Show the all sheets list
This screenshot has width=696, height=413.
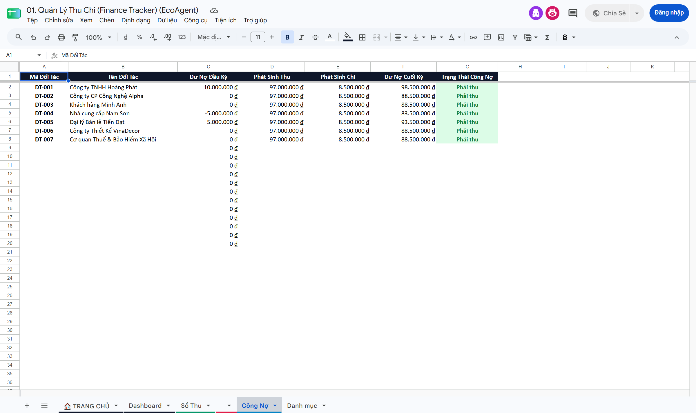44,405
